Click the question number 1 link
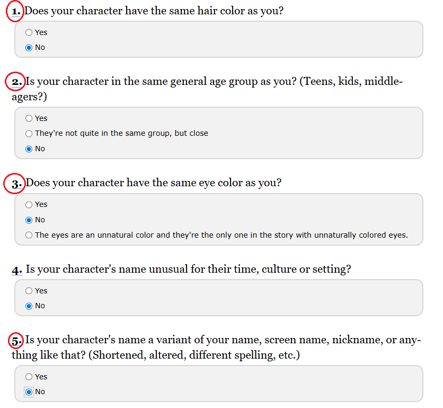443x408 pixels. point(16,11)
